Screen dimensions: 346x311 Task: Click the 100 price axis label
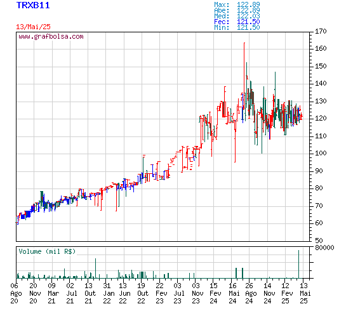click(x=321, y=153)
